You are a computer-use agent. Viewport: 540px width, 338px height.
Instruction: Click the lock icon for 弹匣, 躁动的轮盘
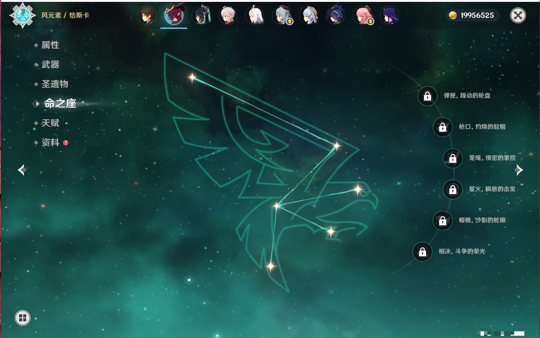tap(427, 96)
